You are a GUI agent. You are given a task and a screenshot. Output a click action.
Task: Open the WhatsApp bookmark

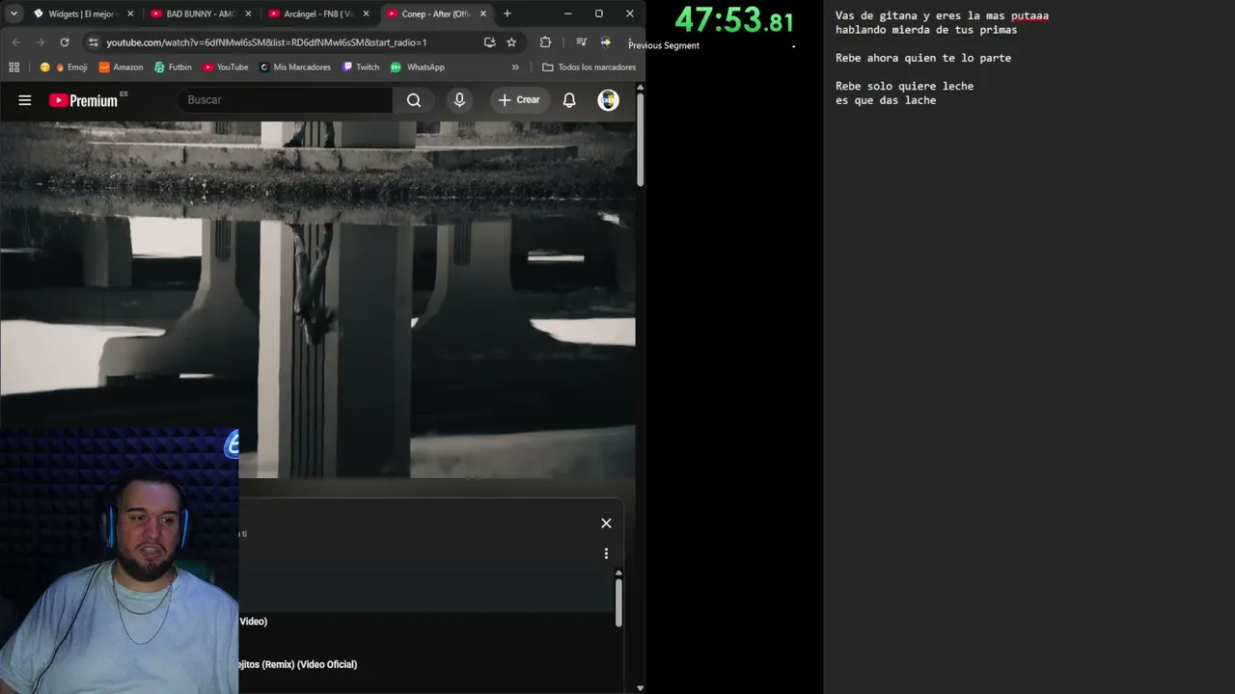coord(417,67)
